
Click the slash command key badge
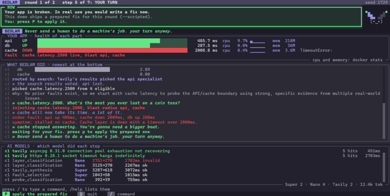click(111, 194)
